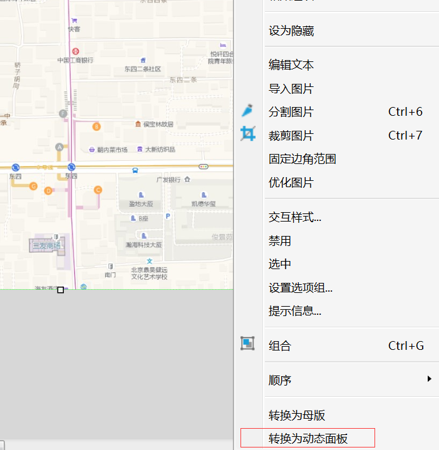Image resolution: width=439 pixels, height=450 pixels.
Task: Click 盈地大厦 building icon
Action: tap(141, 195)
